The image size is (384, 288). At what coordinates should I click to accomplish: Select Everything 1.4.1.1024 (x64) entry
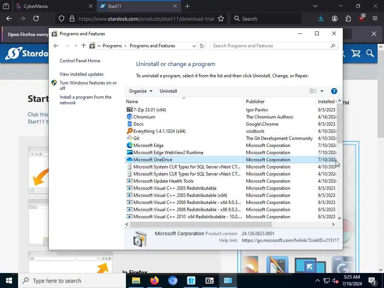(x=230, y=131)
